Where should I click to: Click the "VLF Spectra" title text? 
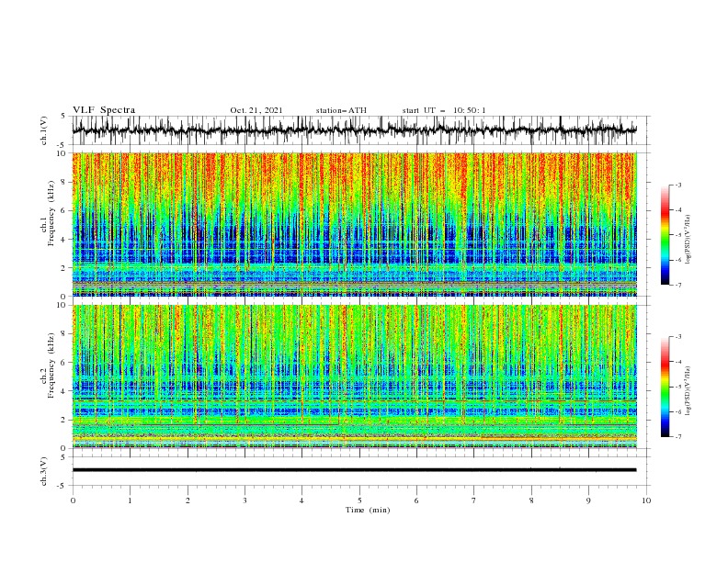pos(104,110)
